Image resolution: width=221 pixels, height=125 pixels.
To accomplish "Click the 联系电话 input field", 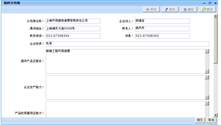I will [73, 36].
